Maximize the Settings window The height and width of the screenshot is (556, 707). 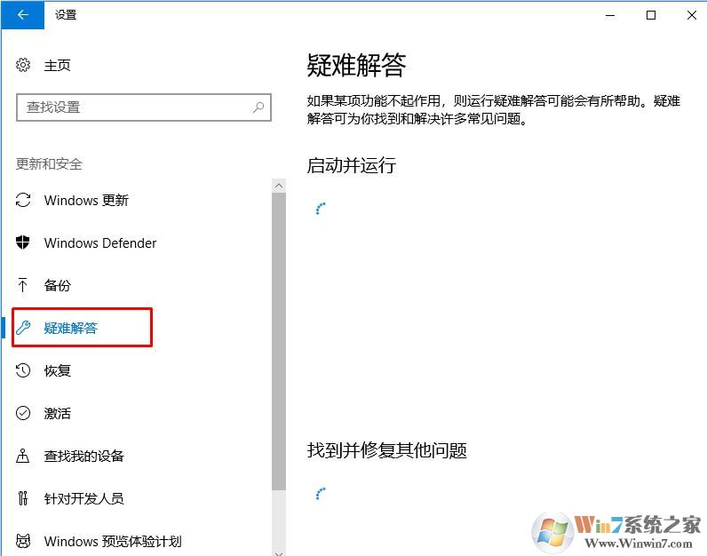pyautogui.click(x=651, y=15)
